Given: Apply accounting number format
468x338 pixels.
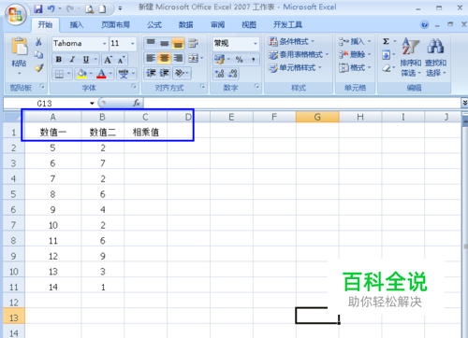Looking at the screenshot, I should pyautogui.click(x=220, y=59).
